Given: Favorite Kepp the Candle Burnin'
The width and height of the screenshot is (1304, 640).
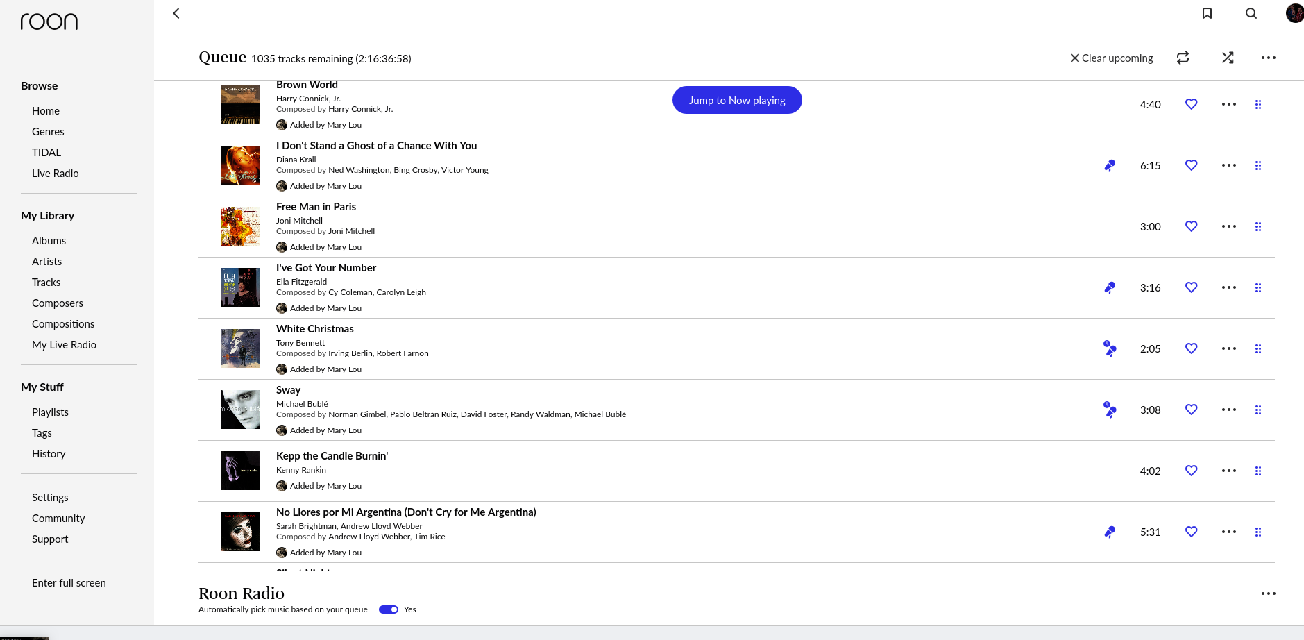Looking at the screenshot, I should (1192, 471).
